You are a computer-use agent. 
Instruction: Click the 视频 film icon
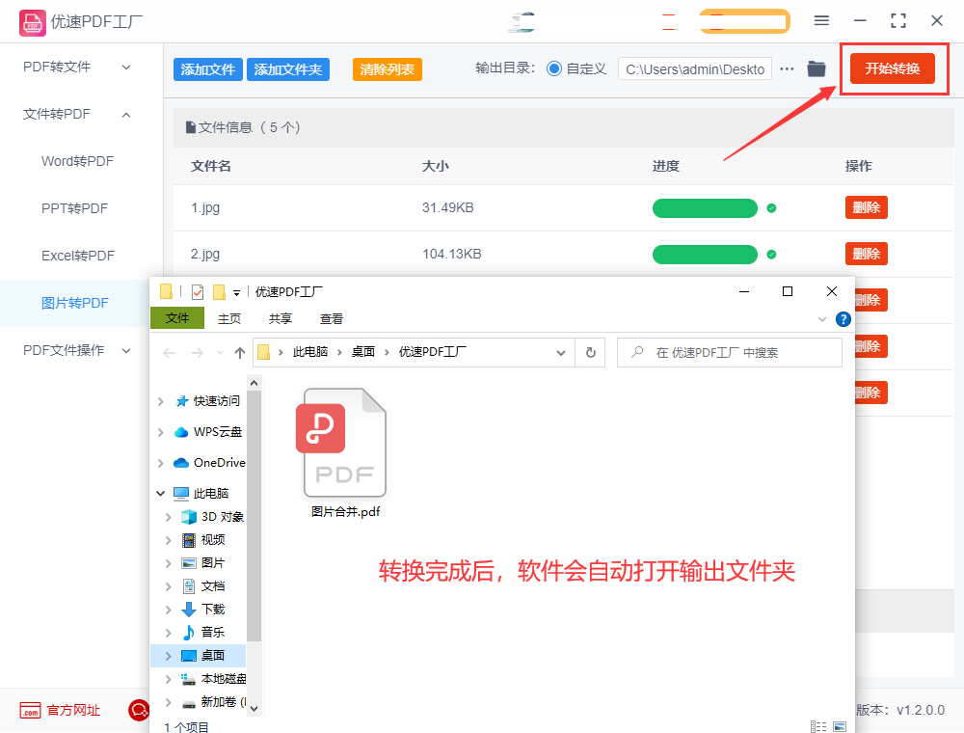point(189,540)
